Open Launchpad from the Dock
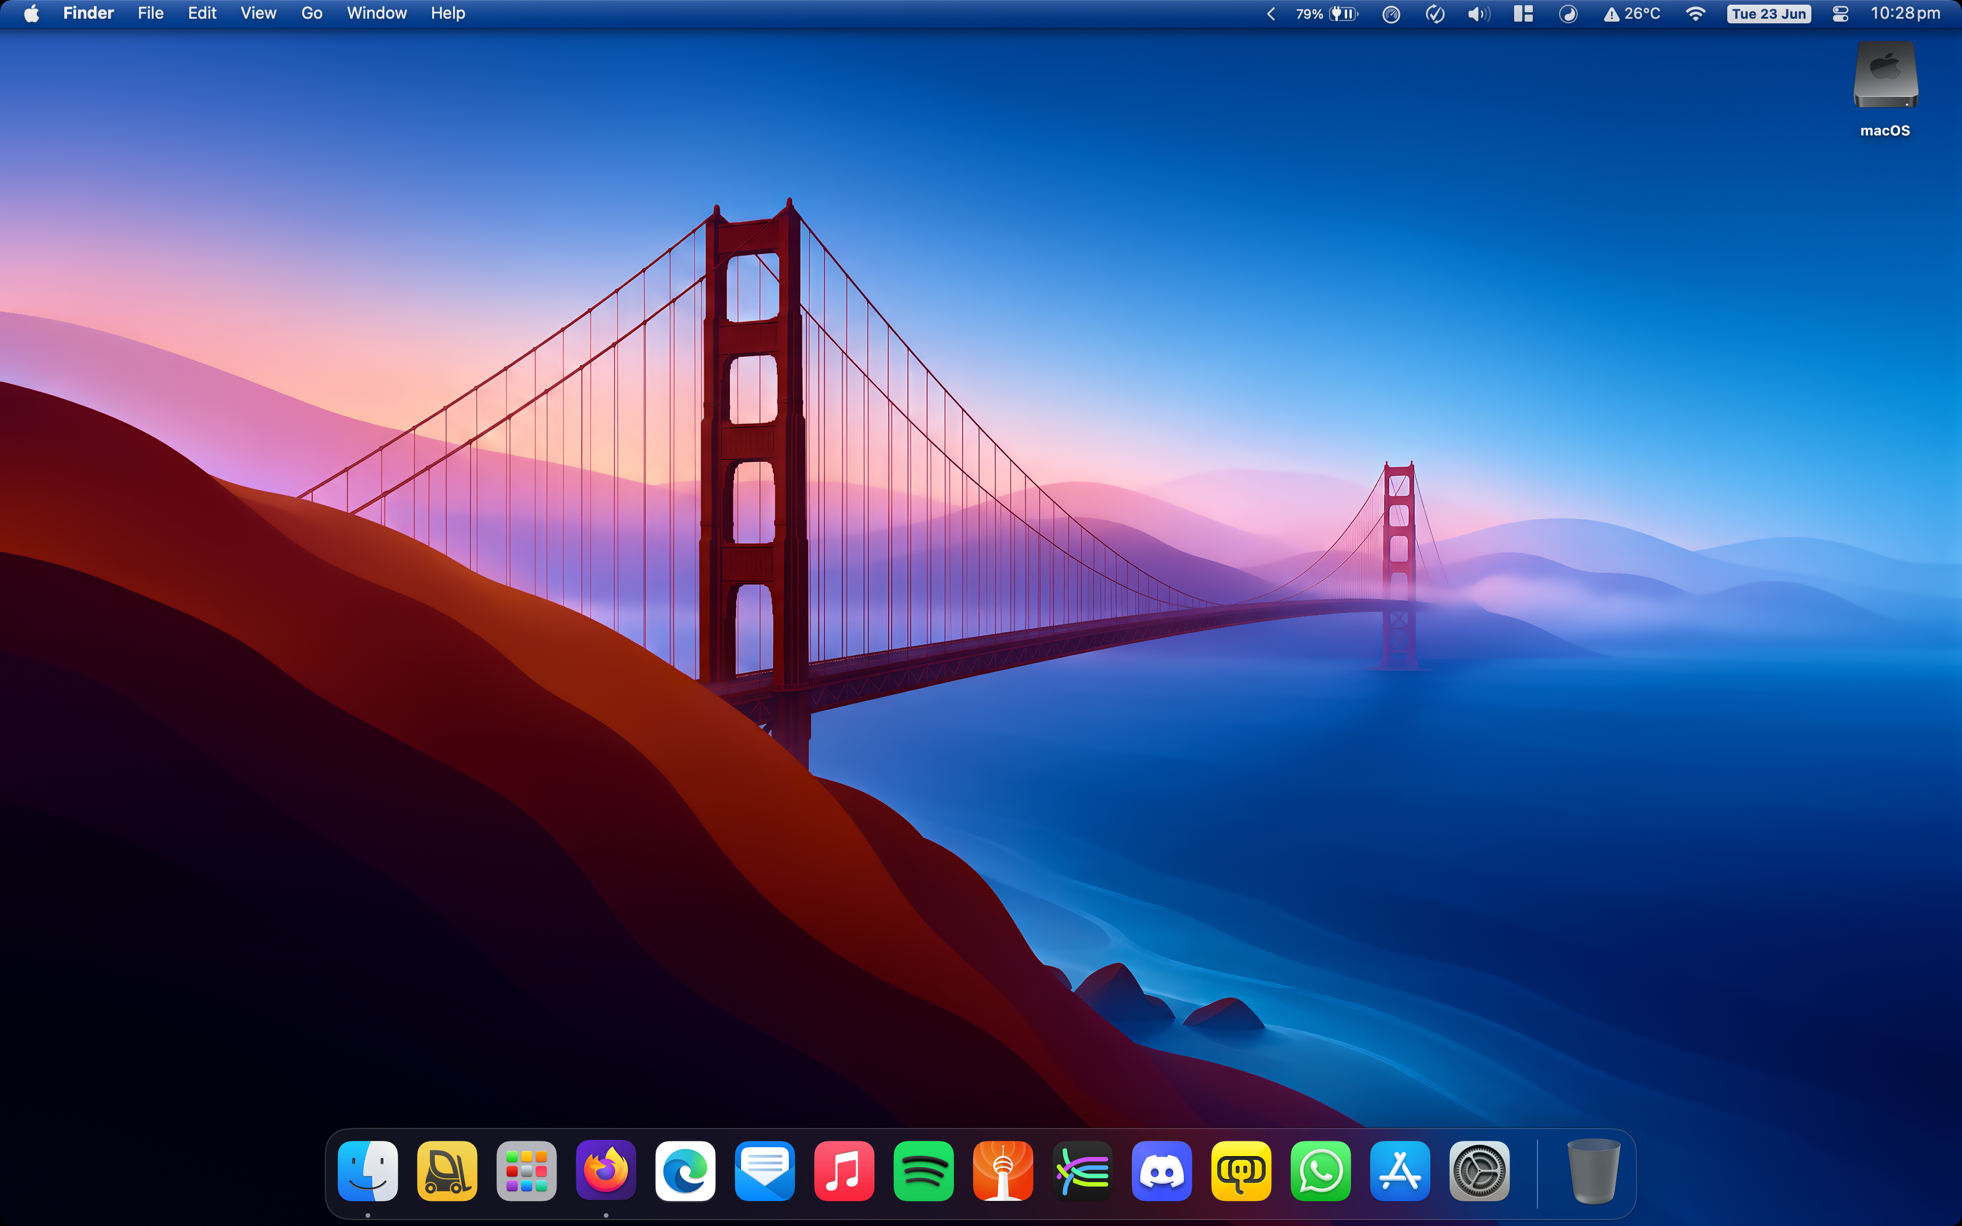 click(x=526, y=1171)
